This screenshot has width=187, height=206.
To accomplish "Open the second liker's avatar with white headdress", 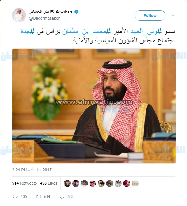I will 76,183.
